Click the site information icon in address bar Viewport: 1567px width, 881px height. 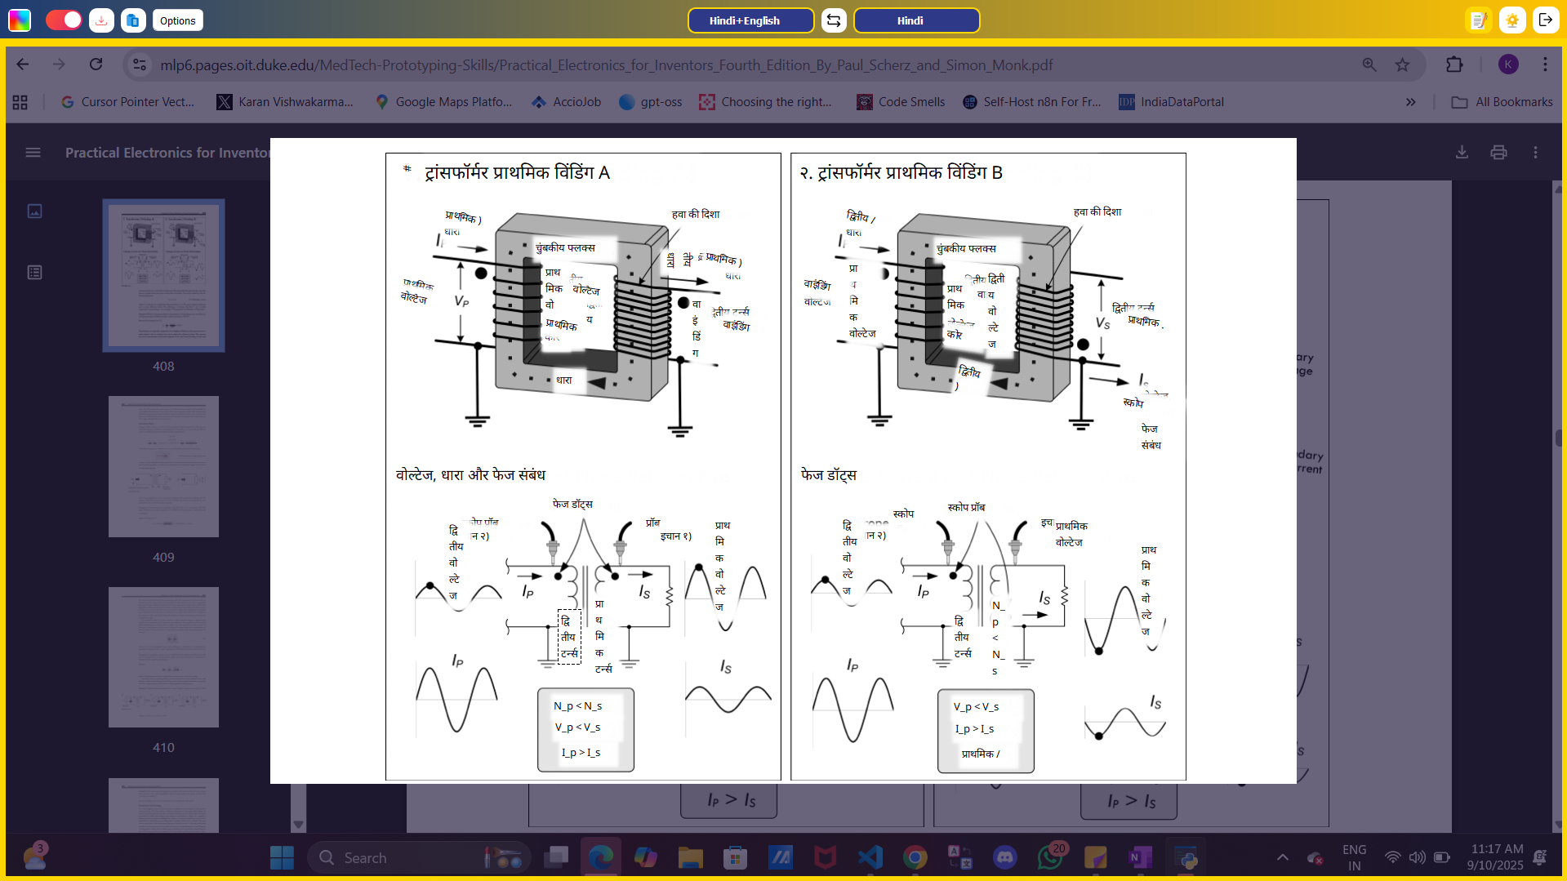[x=140, y=65]
